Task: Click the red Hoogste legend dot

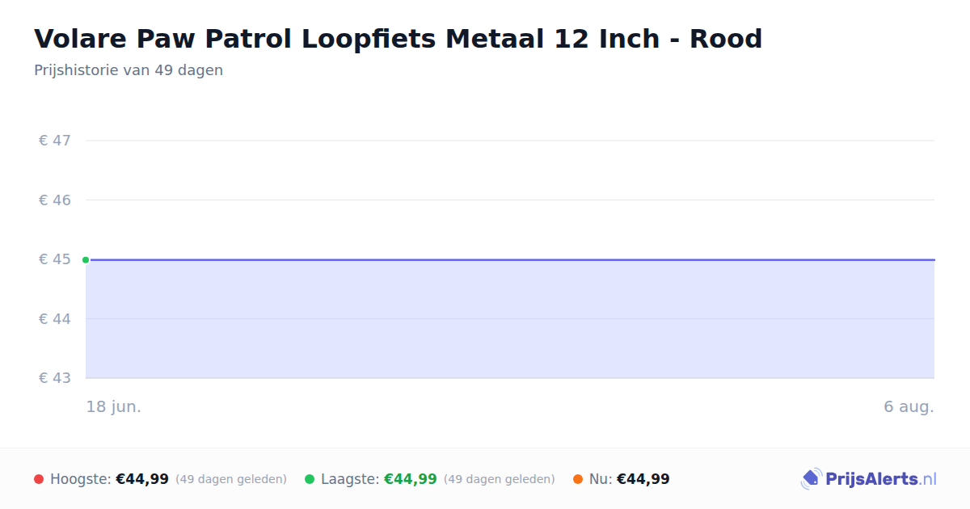Action: pos(39,479)
